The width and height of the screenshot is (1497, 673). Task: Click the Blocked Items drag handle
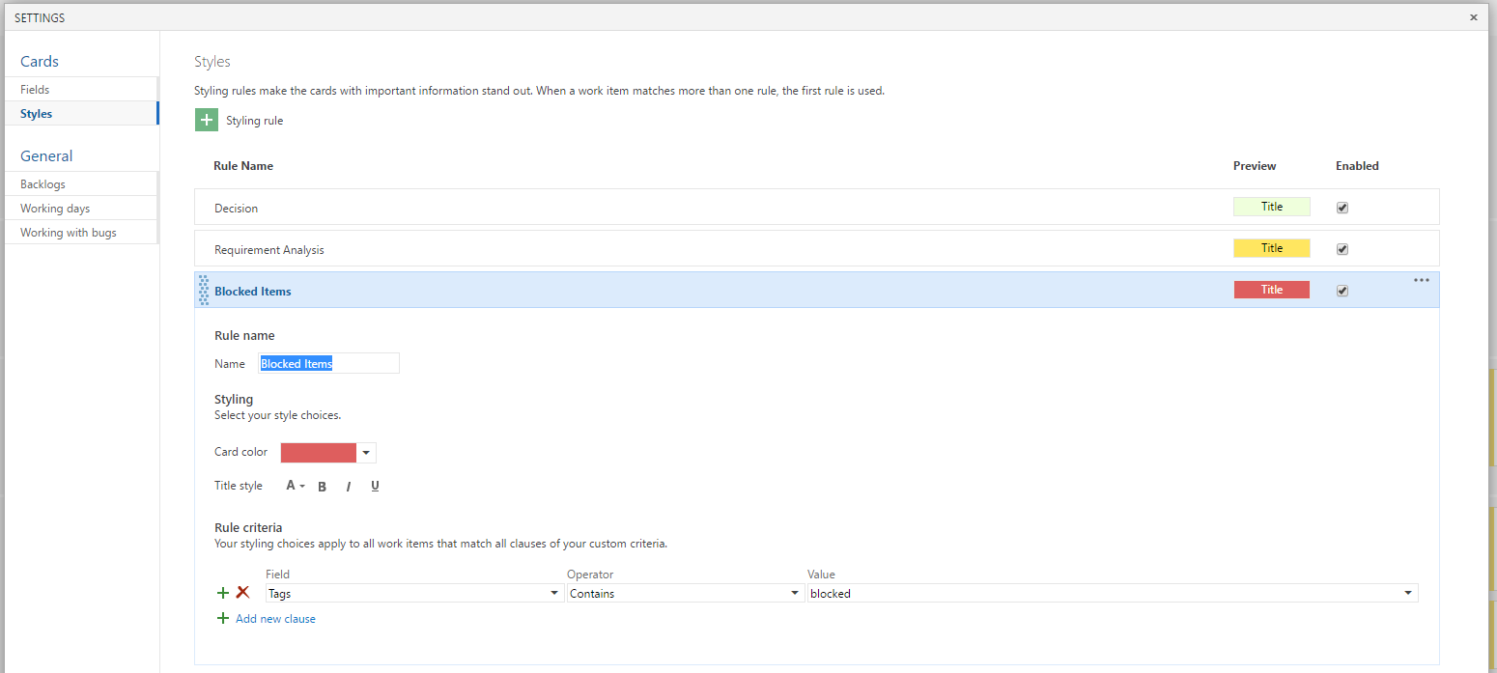click(204, 290)
